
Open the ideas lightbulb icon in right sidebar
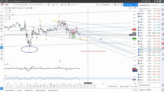(163, 29)
